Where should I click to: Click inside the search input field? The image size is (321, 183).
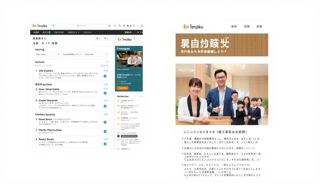pos(82,26)
